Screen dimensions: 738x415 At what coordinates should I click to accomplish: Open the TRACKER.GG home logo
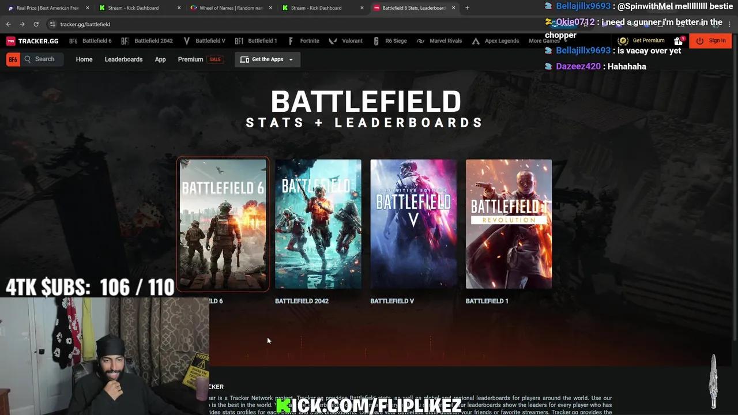(32, 41)
